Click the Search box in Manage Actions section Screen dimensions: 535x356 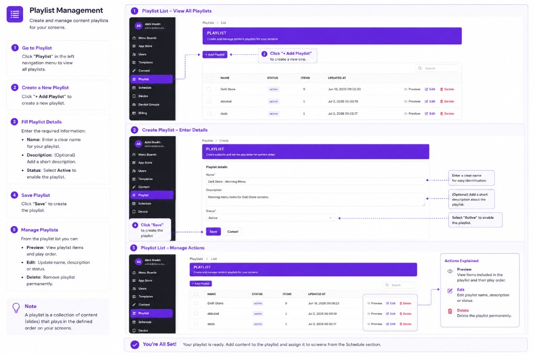[399, 285]
